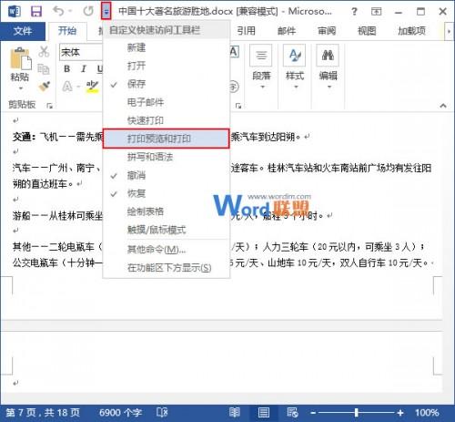The image size is (455, 422).
Task: Undo the last action with the arrow icon
Action: point(58,11)
